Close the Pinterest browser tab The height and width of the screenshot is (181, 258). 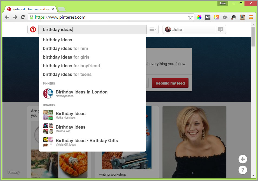(x=53, y=9)
